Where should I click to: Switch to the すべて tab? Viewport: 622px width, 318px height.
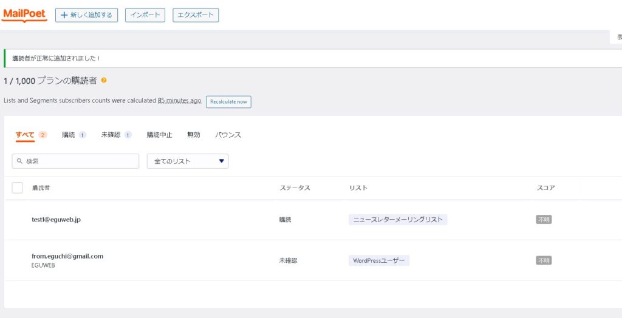point(25,135)
